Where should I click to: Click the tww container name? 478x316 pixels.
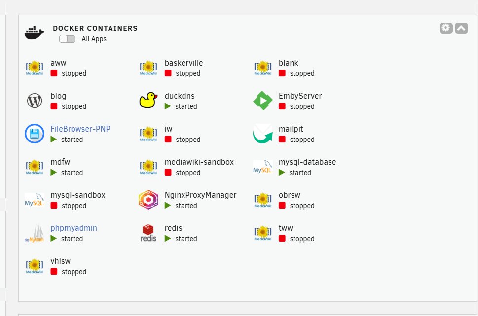pyautogui.click(x=286, y=228)
